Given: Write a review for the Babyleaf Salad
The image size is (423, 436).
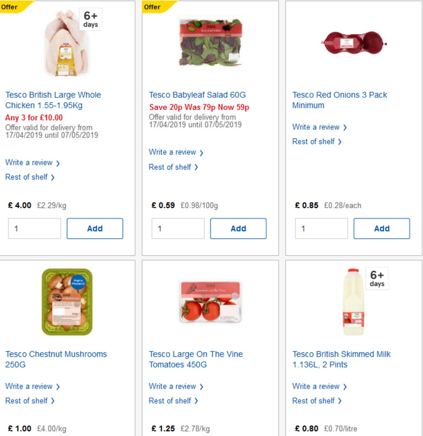Looking at the screenshot, I should click(172, 152).
